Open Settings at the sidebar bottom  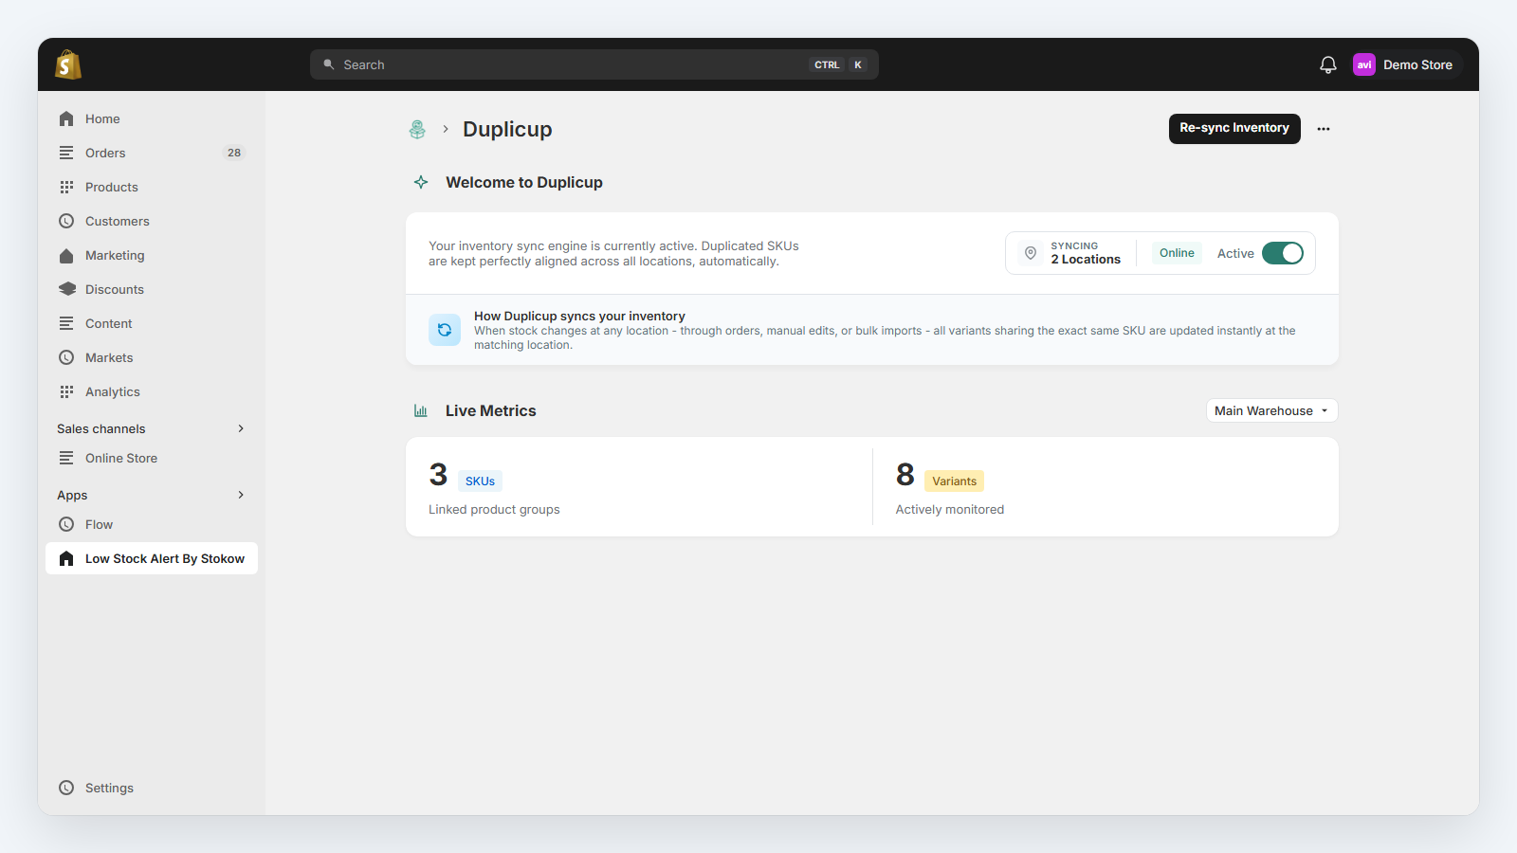[x=152, y=788]
